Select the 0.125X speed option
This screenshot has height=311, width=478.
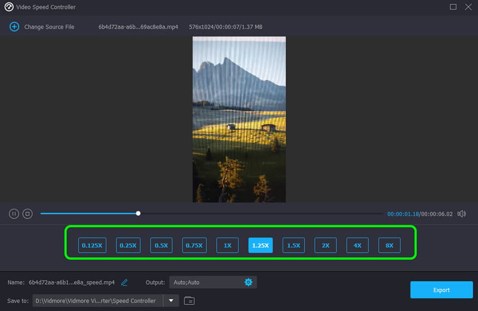click(x=92, y=245)
